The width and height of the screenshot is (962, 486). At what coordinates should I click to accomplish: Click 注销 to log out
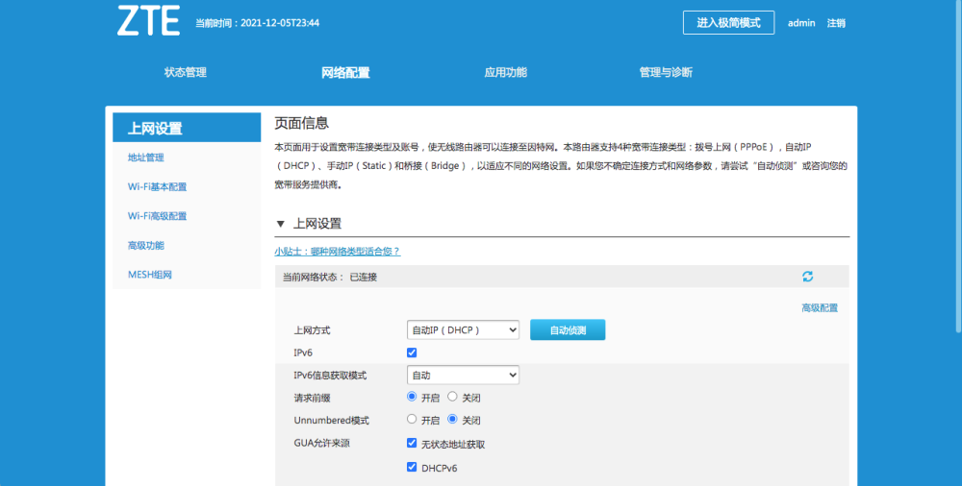[x=836, y=23]
